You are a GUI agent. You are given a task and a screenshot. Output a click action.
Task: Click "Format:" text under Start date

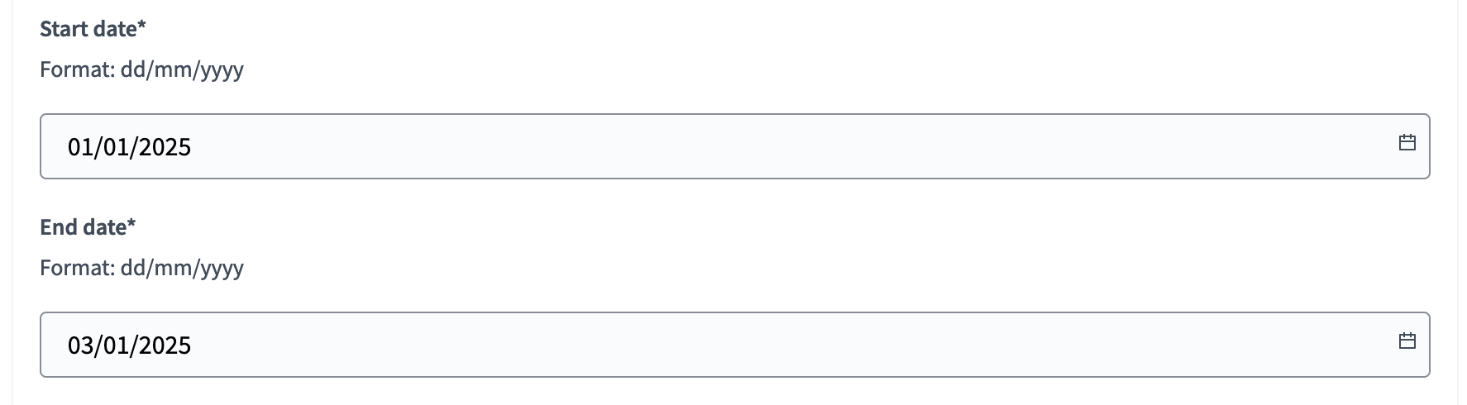(x=77, y=69)
